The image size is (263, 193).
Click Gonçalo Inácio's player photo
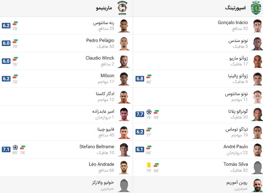pos(257,26)
